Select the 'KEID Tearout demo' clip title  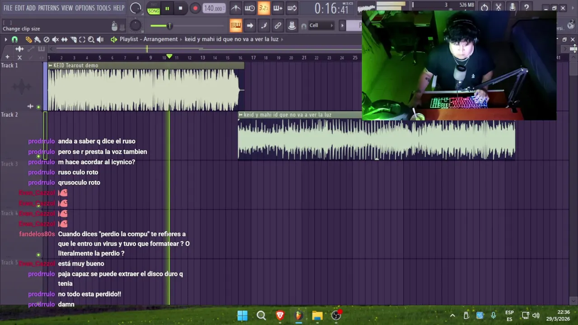pos(75,65)
